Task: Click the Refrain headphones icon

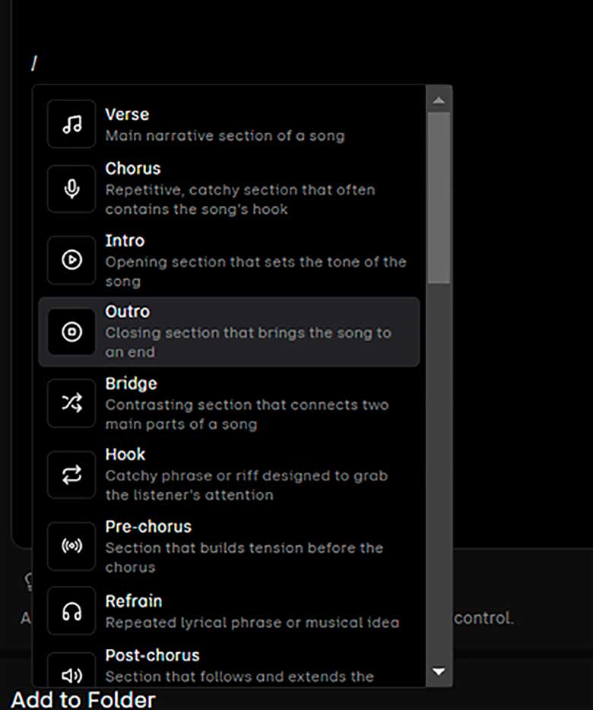Action: 71,611
